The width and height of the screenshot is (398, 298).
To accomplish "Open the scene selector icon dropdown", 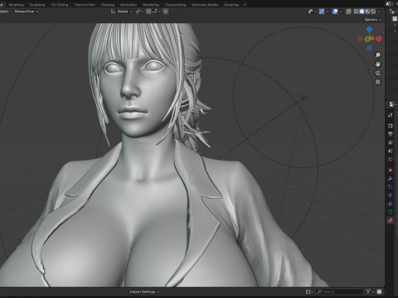I will (x=390, y=4).
